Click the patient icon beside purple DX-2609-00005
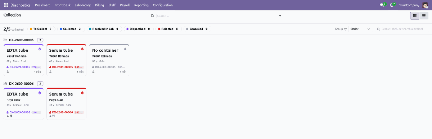 (8, 67)
